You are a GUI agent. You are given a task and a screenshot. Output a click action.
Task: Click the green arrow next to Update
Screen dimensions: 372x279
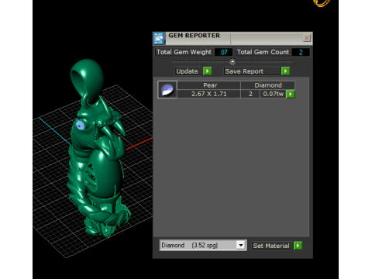(207, 71)
